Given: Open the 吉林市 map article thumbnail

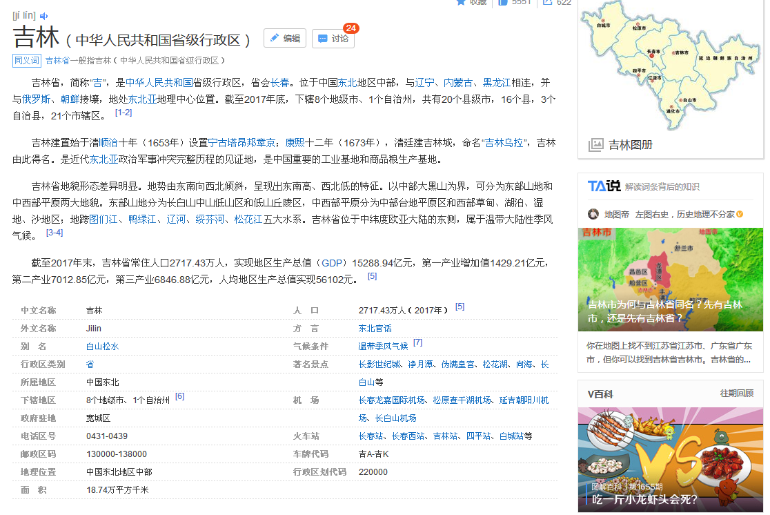Looking at the screenshot, I should pyautogui.click(x=671, y=279).
